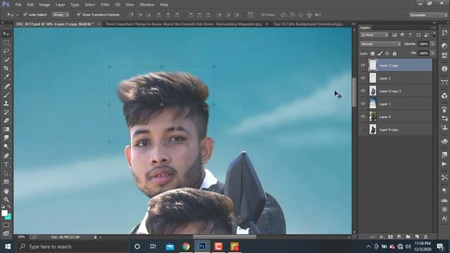
Task: Toggle layer filtering on/off switch
Action: [435, 34]
